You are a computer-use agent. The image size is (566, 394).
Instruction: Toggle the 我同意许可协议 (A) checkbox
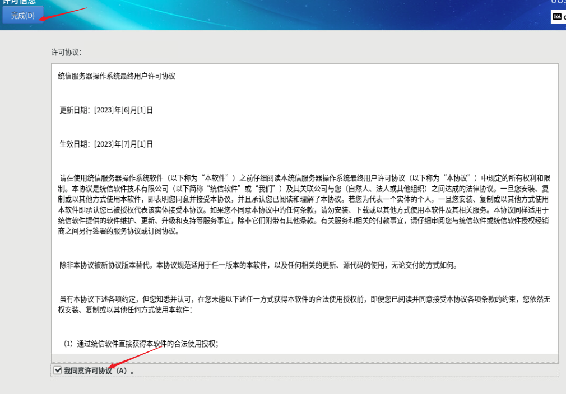point(57,370)
